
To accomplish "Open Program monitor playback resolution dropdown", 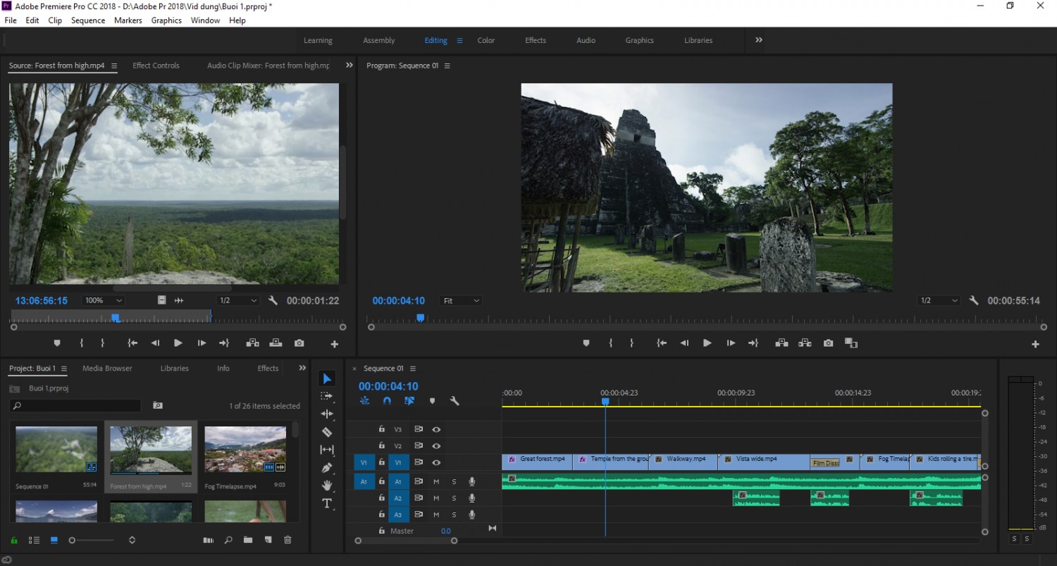I will (x=939, y=301).
